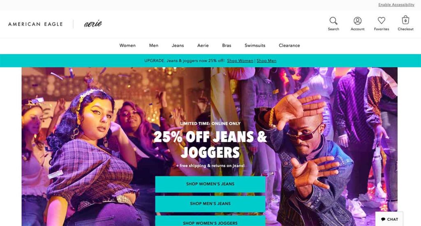Viewport: 421px width, 226px height.
Task: Switch to the Aerie brand logo
Action: 93,23
